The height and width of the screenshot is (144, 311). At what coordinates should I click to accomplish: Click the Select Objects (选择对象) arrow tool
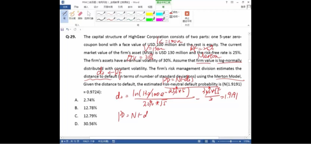click(x=89, y=15)
